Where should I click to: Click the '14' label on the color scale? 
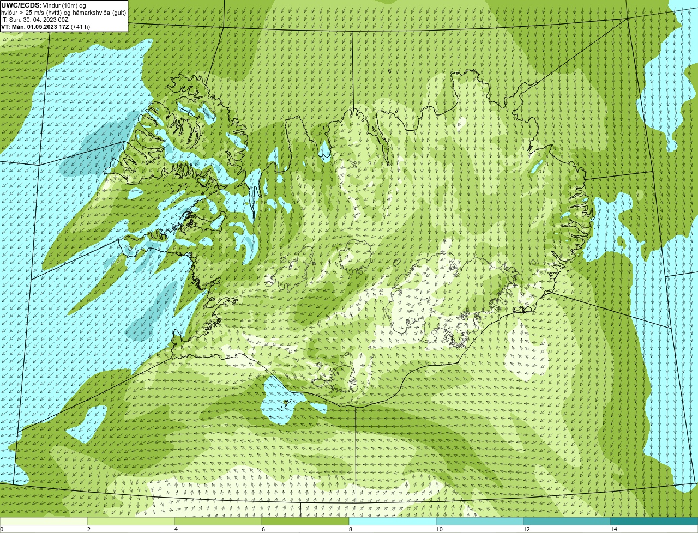click(x=613, y=529)
